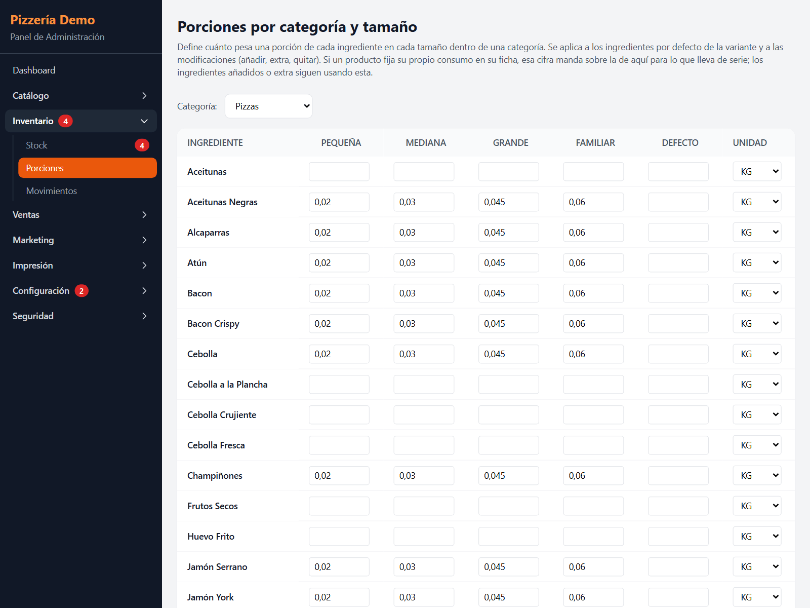Image resolution: width=810 pixels, height=608 pixels.
Task: Open the Atún unit selector
Action: [757, 263]
